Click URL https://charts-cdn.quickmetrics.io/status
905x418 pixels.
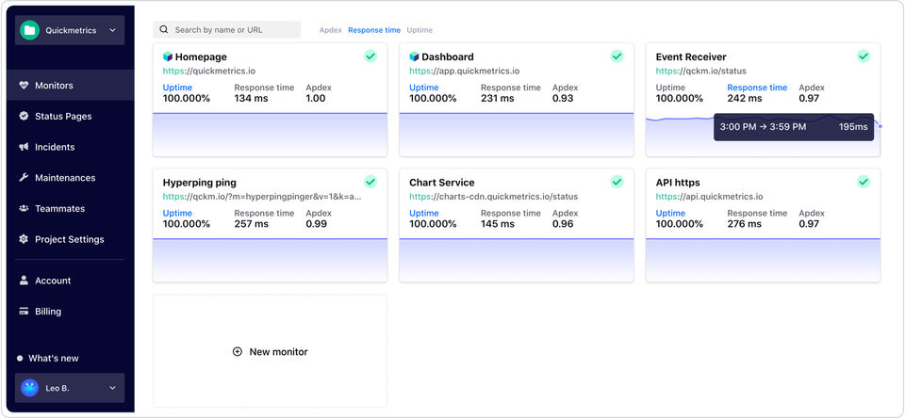[493, 197]
